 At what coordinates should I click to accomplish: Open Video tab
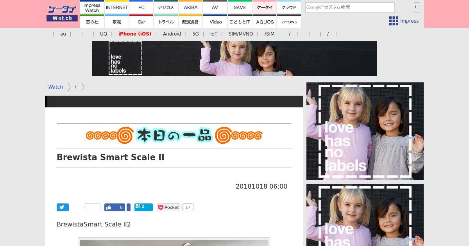coord(215,21)
